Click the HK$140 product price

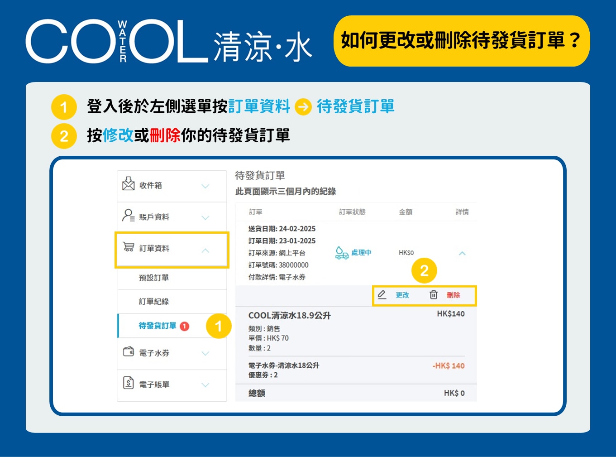pyautogui.click(x=451, y=313)
